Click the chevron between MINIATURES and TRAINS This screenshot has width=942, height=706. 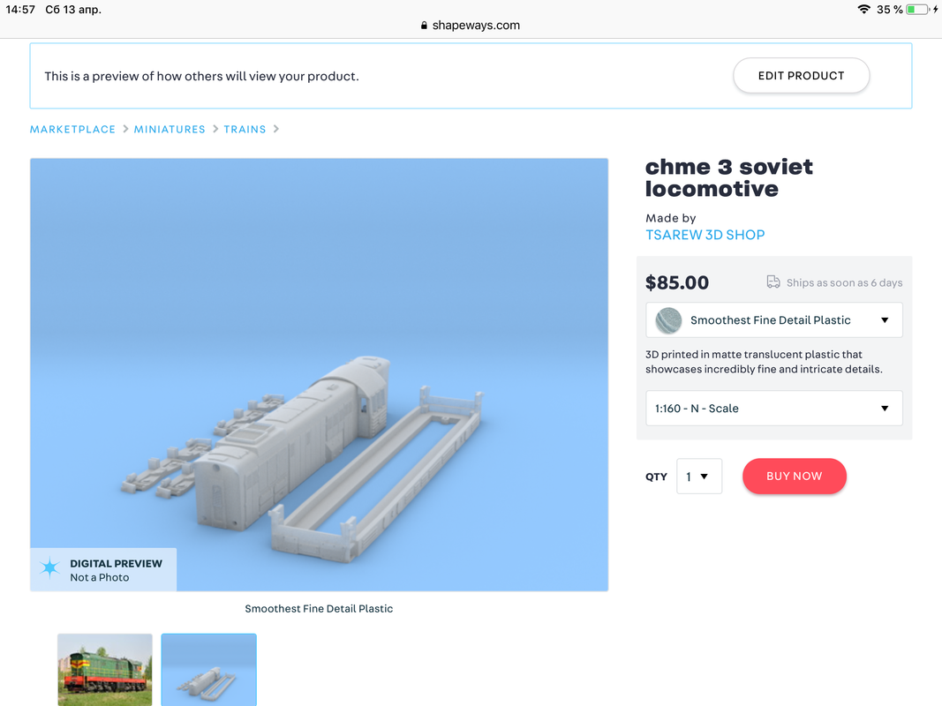pyautogui.click(x=215, y=129)
